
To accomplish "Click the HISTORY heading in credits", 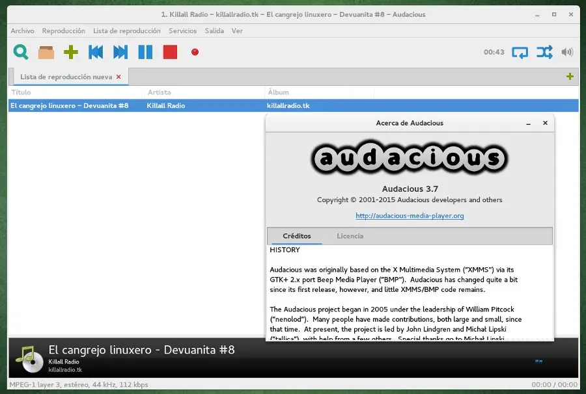I will coord(285,250).
